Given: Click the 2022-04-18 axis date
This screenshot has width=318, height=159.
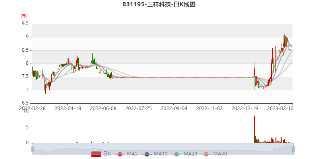Looking at the screenshot, I should click(x=68, y=108).
